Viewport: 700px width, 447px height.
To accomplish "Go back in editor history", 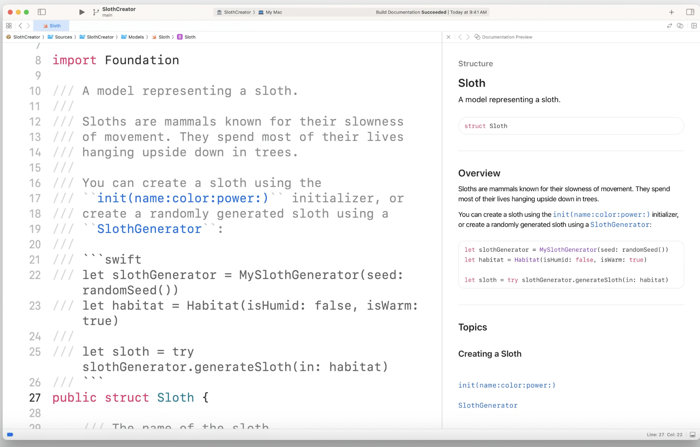I will [20, 25].
